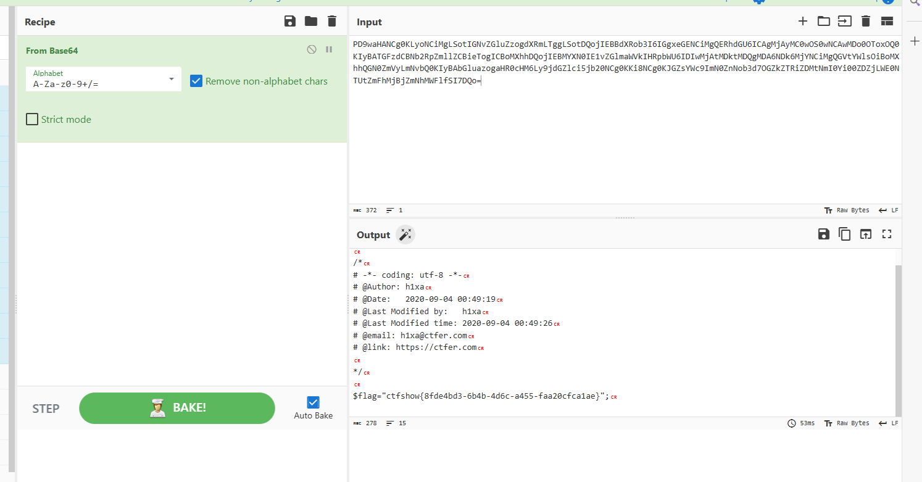The height and width of the screenshot is (482, 922).
Task: Open file as input
Action: pyautogui.click(x=845, y=22)
